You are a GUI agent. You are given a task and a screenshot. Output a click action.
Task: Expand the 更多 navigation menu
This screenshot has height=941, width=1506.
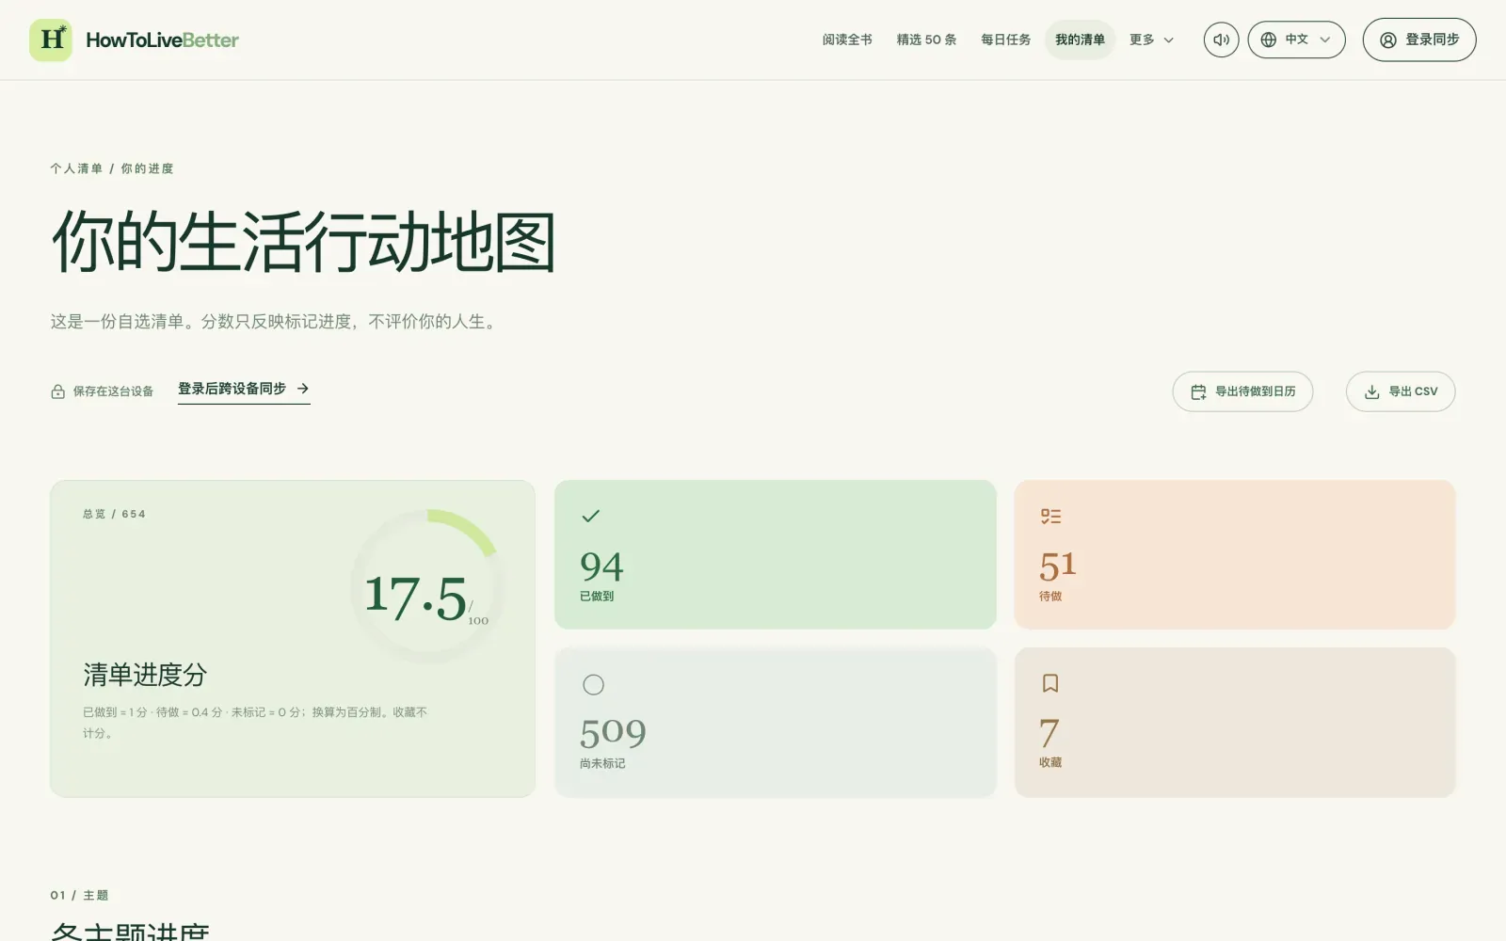(x=1151, y=40)
